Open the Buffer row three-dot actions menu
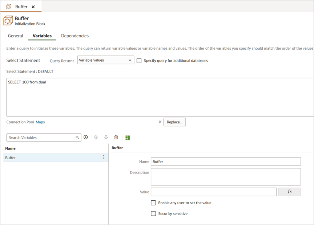This screenshot has width=314, height=225. click(104, 157)
